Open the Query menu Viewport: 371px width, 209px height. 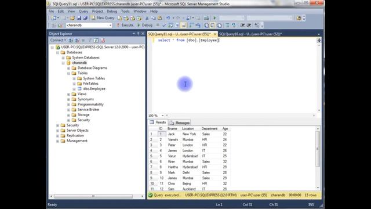tap(83, 11)
